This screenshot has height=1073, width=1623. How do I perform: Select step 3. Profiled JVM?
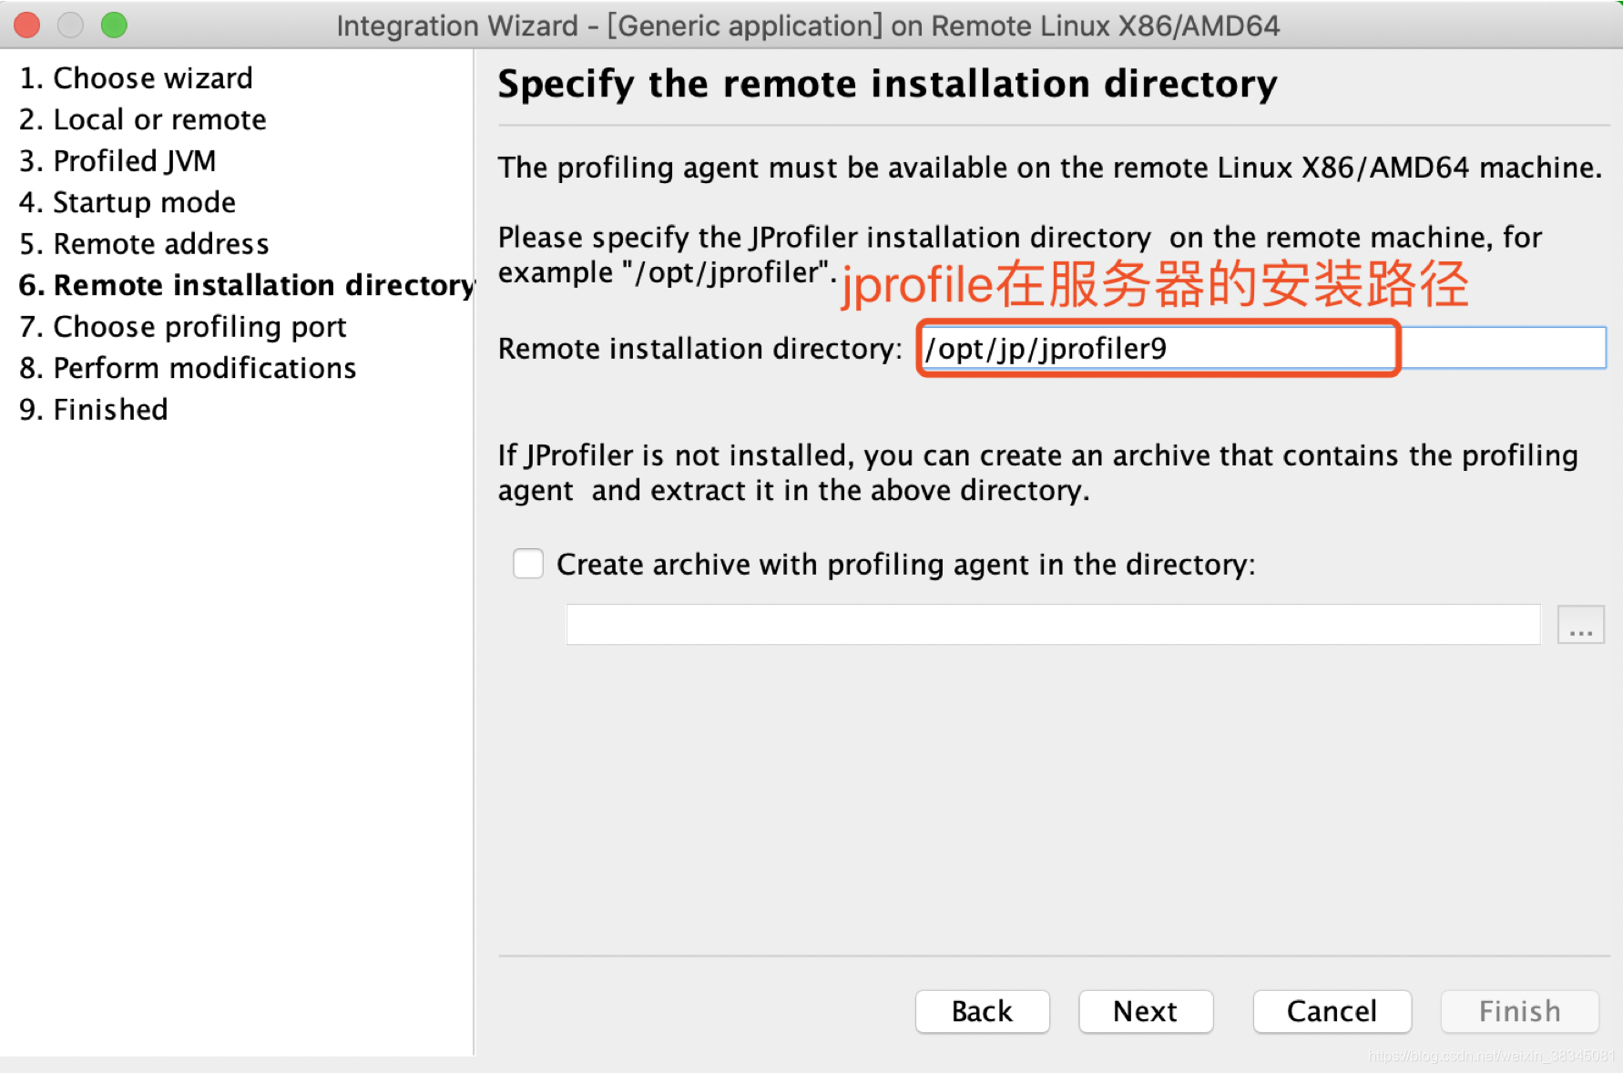tap(117, 161)
